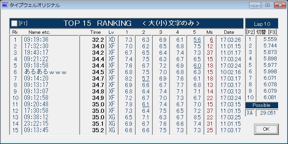
Task: Click the 8.2 split in rank 7
Action: pyautogui.click(x=129, y=78)
